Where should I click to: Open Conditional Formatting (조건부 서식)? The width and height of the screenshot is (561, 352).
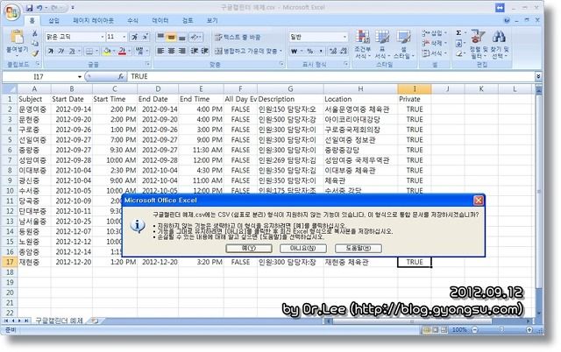click(362, 45)
